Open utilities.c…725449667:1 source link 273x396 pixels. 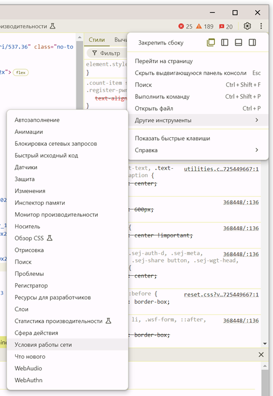[221, 169]
